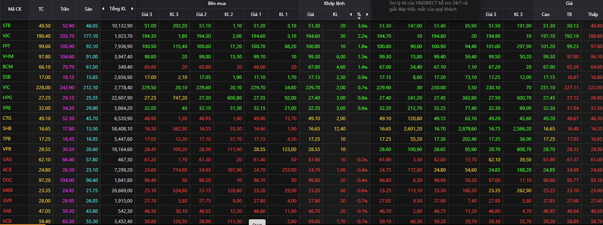Select the FPT ticker
Viewport: 603px width, 225px height.
pos(7,46)
